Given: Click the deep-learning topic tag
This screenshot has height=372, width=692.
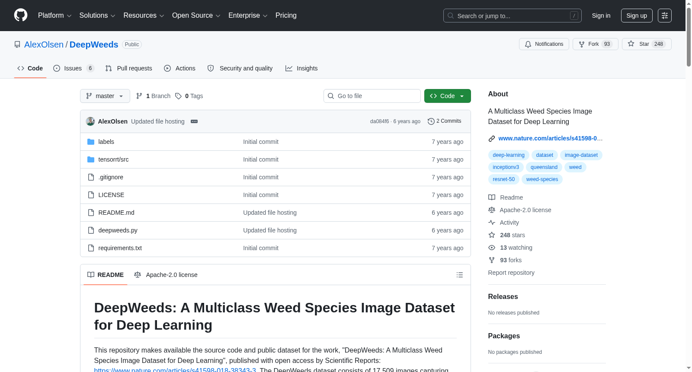Looking at the screenshot, I should [x=509, y=155].
